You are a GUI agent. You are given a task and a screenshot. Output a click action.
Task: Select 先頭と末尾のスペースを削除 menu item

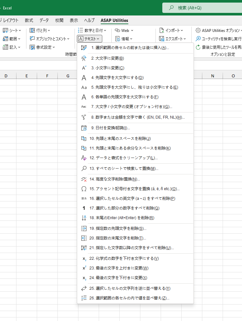[120, 139]
